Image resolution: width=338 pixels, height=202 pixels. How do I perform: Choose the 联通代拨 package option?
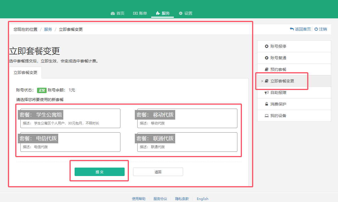pyautogui.click(x=187, y=142)
